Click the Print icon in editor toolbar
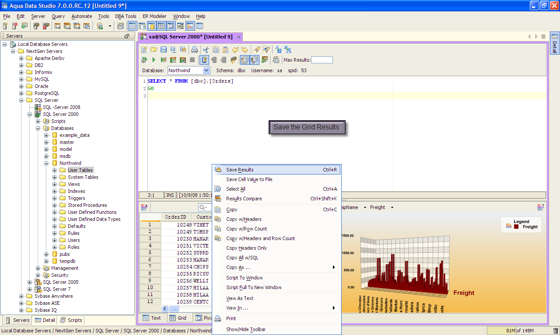This screenshot has height=335, width=560. (194, 49)
